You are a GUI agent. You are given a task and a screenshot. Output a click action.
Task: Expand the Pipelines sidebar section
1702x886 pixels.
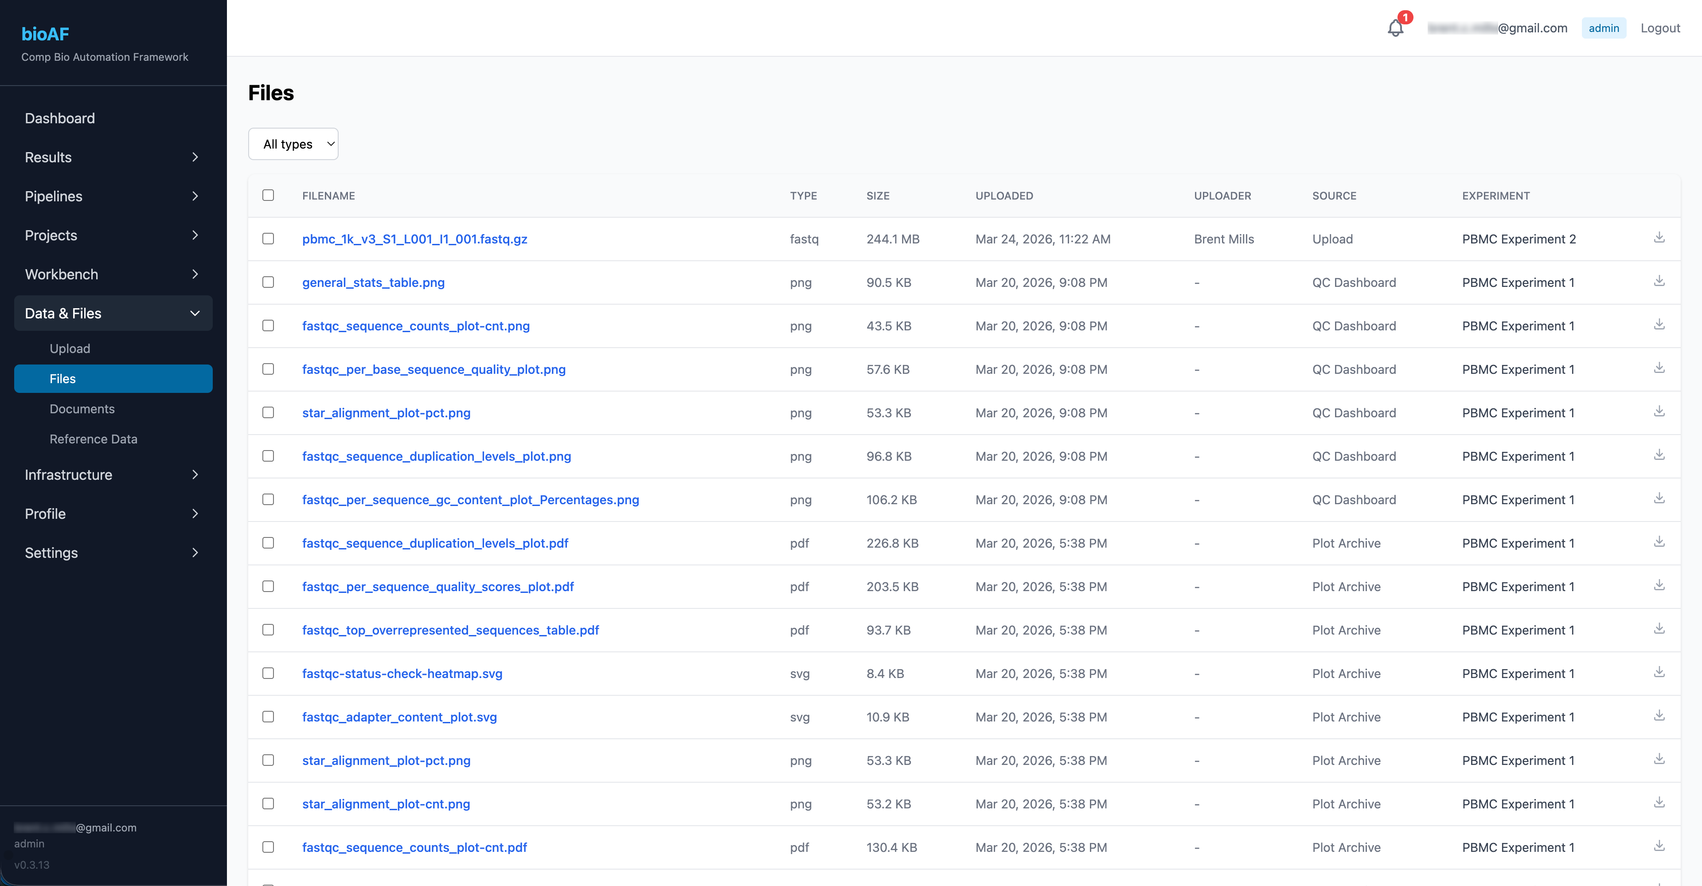(x=113, y=196)
